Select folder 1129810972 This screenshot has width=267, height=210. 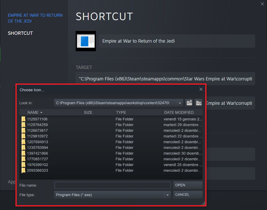[111, 136]
